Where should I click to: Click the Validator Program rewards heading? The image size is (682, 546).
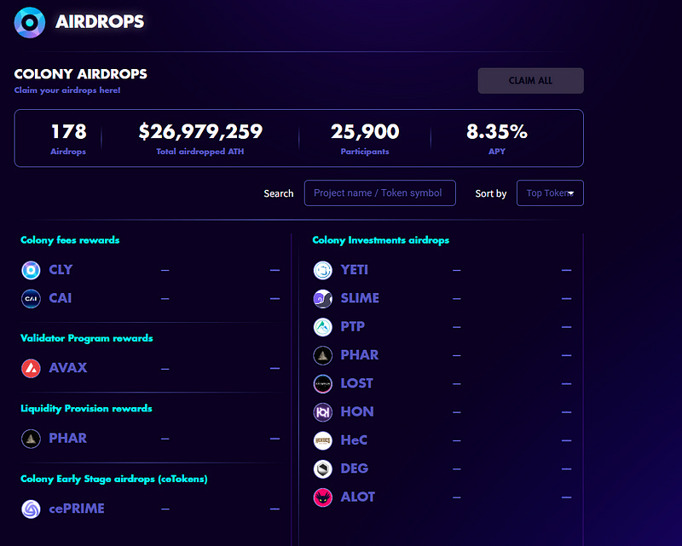(87, 338)
